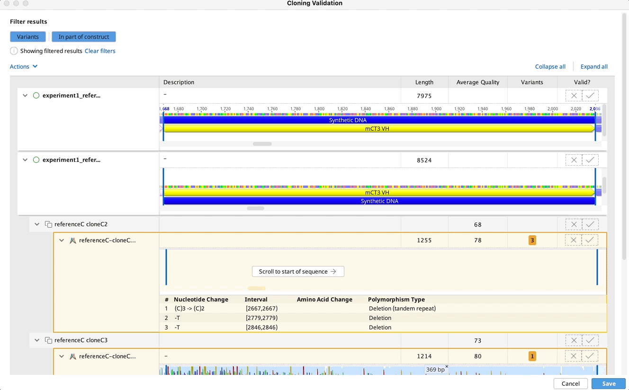Click Synthetic DNA annotation in first reference
The image size is (629, 390).
coord(379,120)
